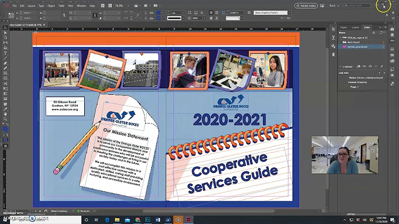Screen dimensions: 399x224
Task: Select the Pen tool
Action: pos(6,63)
